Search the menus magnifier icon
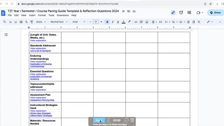The image size is (224, 126). tap(5, 22)
